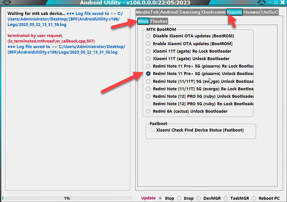Click the progress bar showing 1%
This screenshot has height=202, width=287.
[67, 198]
